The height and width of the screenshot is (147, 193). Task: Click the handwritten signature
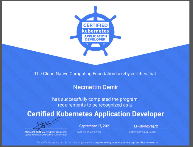(46, 124)
